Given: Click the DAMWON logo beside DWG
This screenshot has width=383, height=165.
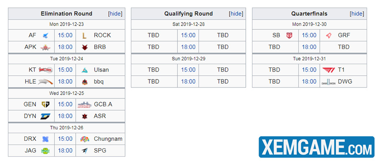Looking at the screenshot, I should [x=329, y=82].
